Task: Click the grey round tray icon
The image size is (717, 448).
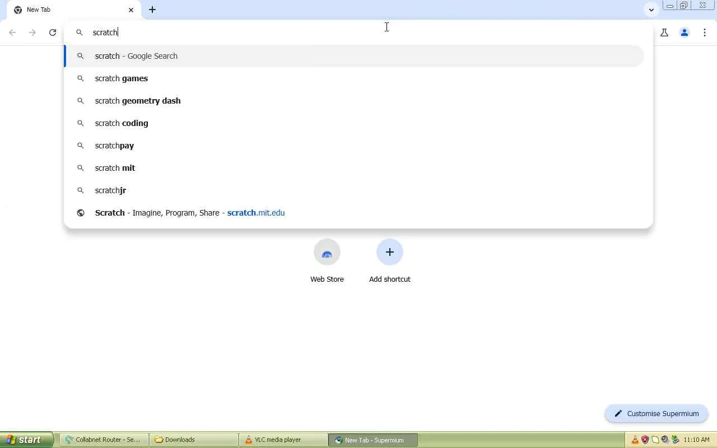Action: tap(665, 440)
